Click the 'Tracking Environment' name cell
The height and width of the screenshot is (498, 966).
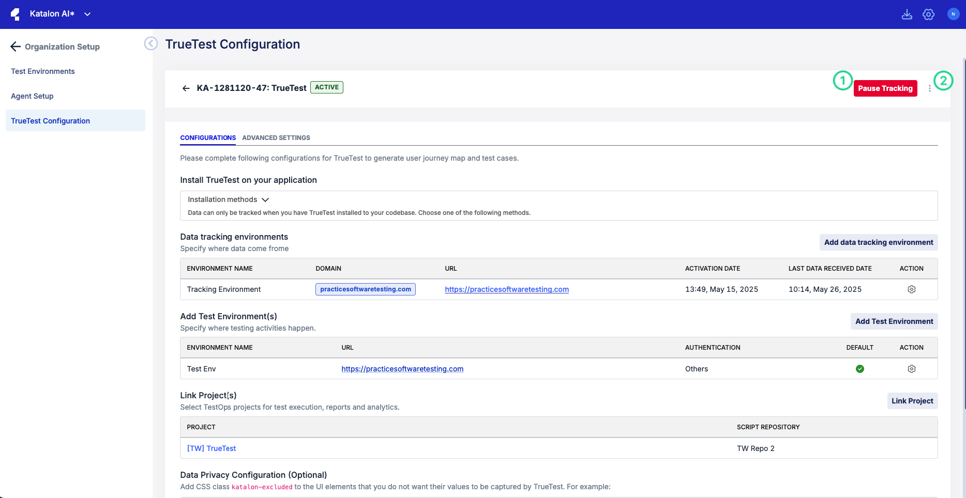(x=224, y=289)
